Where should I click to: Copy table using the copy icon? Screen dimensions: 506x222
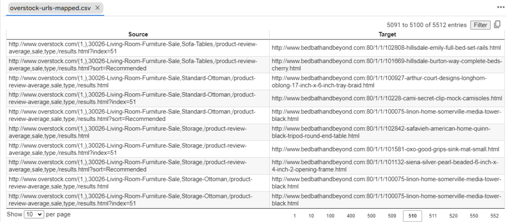497,25
